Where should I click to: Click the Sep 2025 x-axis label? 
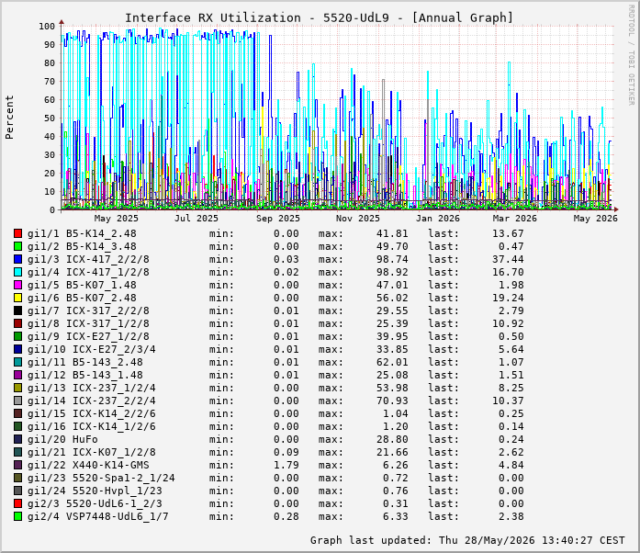(278, 218)
